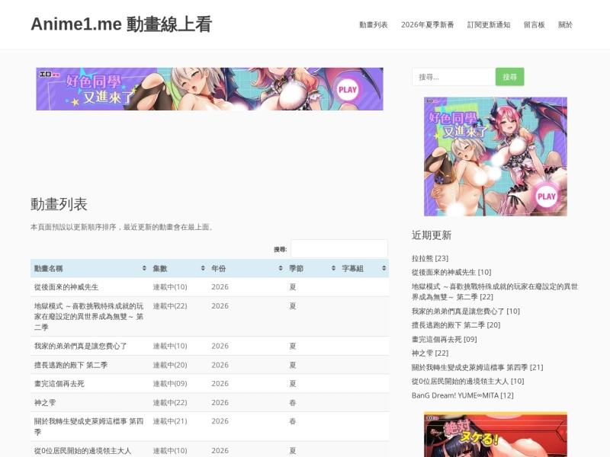Click 連載中(22) cell in 地獄模式 row
The width and height of the screenshot is (610, 457).
coord(170,306)
